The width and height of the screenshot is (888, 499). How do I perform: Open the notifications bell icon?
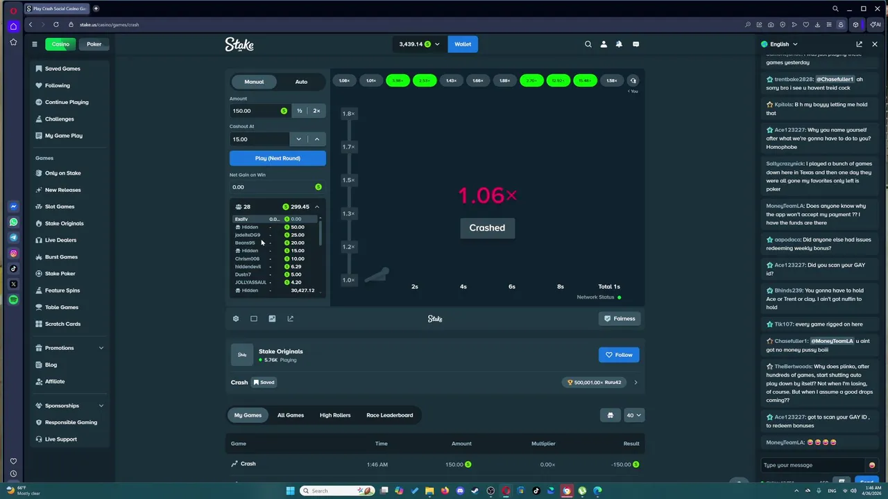pyautogui.click(x=619, y=44)
